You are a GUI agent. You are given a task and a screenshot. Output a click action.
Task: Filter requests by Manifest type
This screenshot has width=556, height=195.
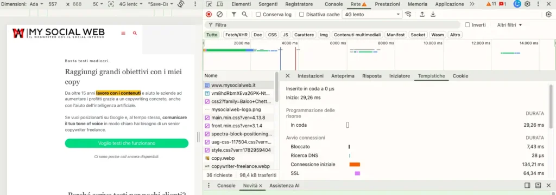[x=396, y=35]
